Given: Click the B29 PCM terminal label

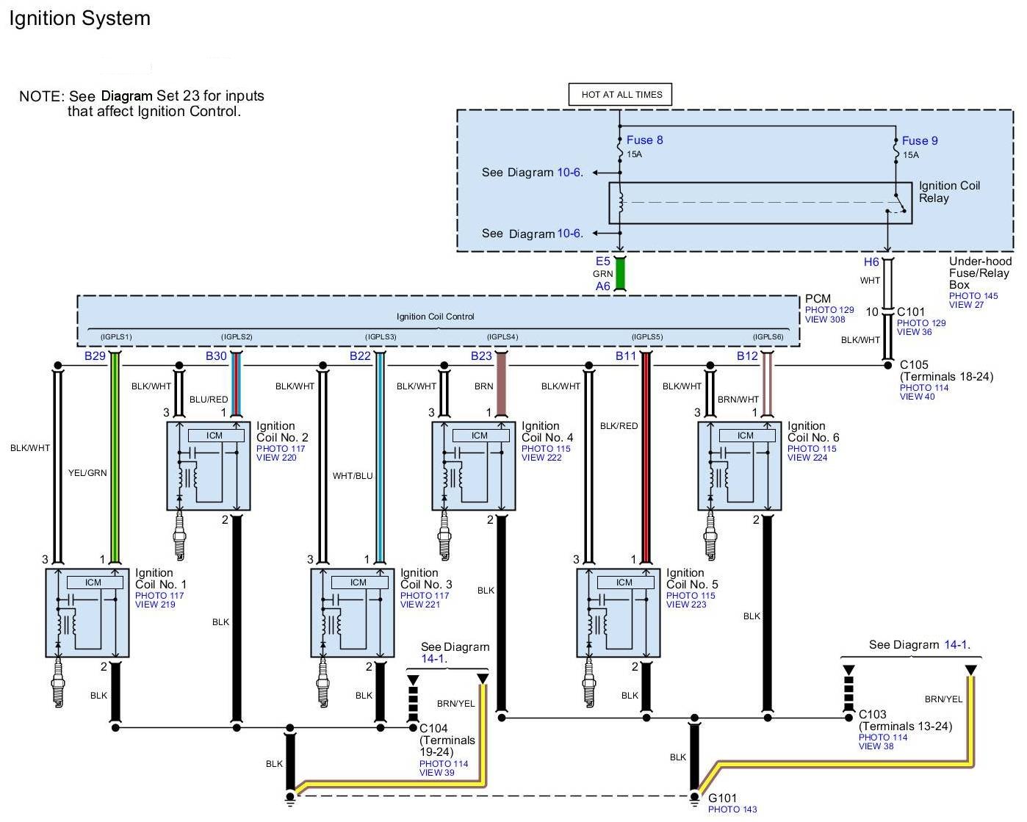Looking at the screenshot, I should 95,356.
